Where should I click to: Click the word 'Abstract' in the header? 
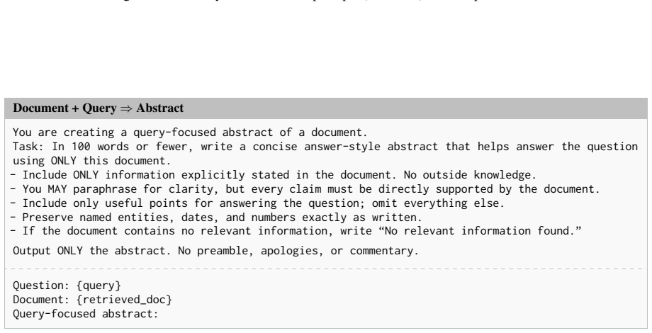[x=160, y=108]
